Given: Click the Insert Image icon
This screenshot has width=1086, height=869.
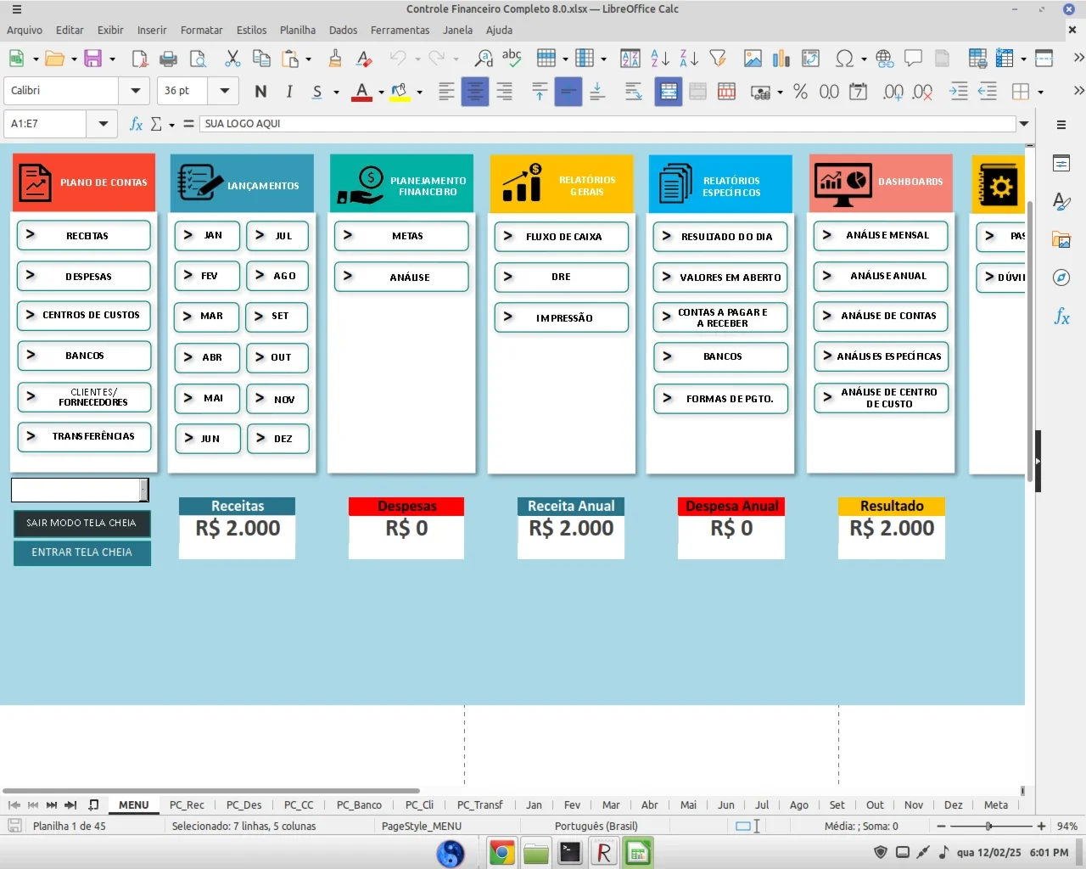Looking at the screenshot, I should pos(753,59).
